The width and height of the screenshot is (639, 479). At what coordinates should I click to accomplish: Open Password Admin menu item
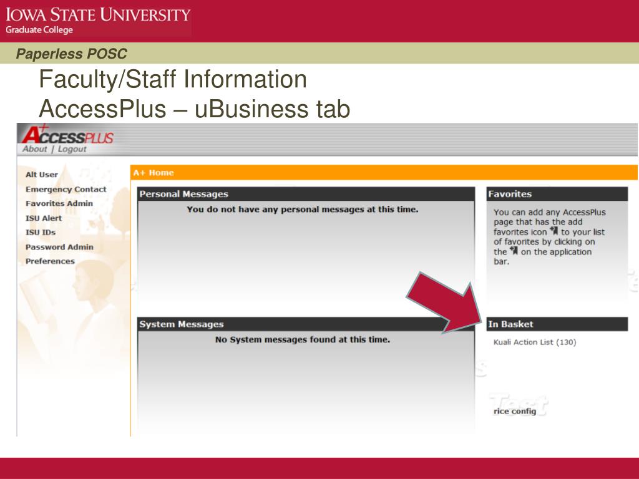point(59,247)
